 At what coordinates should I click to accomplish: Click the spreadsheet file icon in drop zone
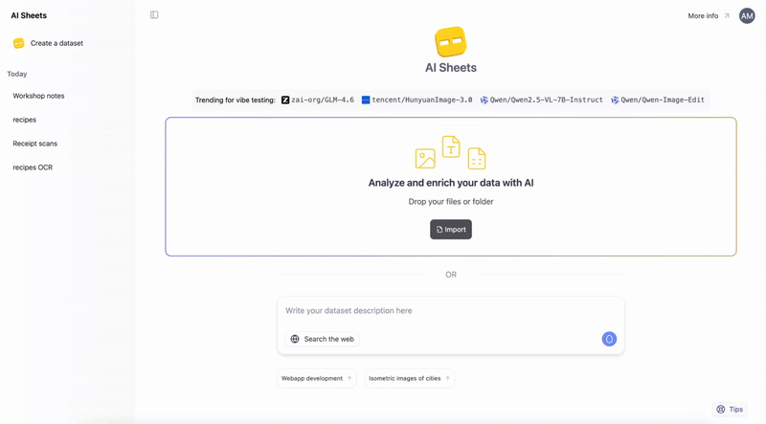477,159
